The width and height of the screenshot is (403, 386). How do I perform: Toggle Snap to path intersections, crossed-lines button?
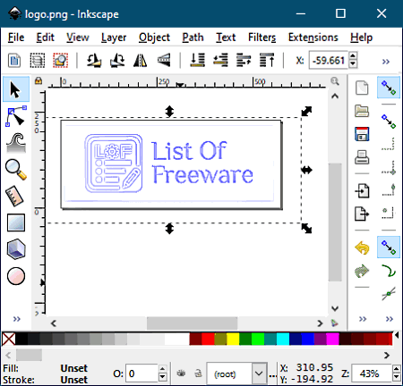click(389, 294)
